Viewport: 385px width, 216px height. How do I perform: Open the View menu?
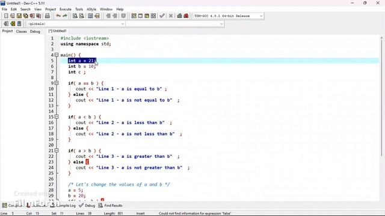pyautogui.click(x=37, y=10)
